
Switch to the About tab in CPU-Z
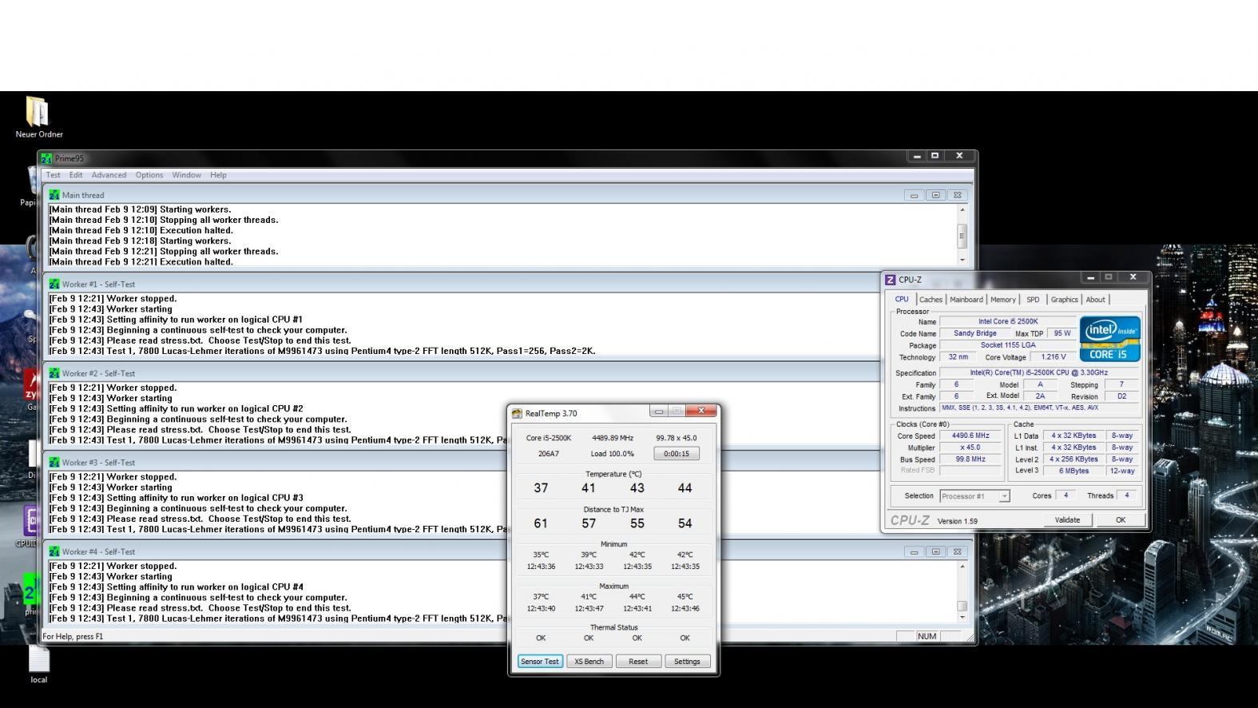pyautogui.click(x=1095, y=300)
